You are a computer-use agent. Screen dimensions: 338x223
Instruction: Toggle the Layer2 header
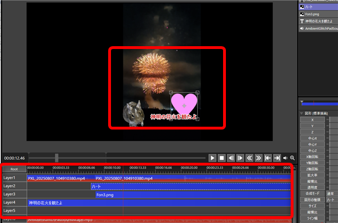click(14, 186)
